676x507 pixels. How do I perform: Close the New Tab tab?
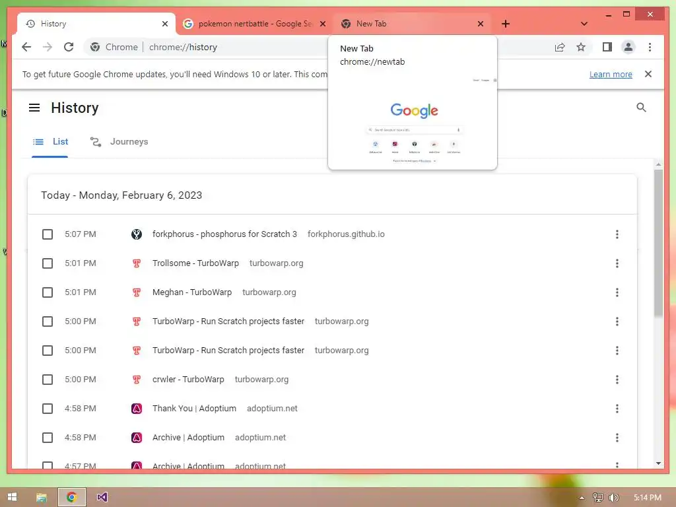click(481, 24)
